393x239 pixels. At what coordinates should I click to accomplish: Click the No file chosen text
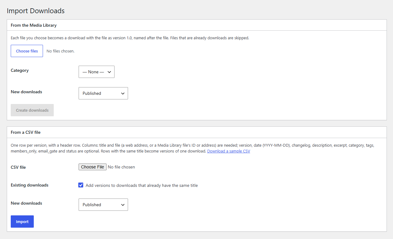tap(121, 167)
